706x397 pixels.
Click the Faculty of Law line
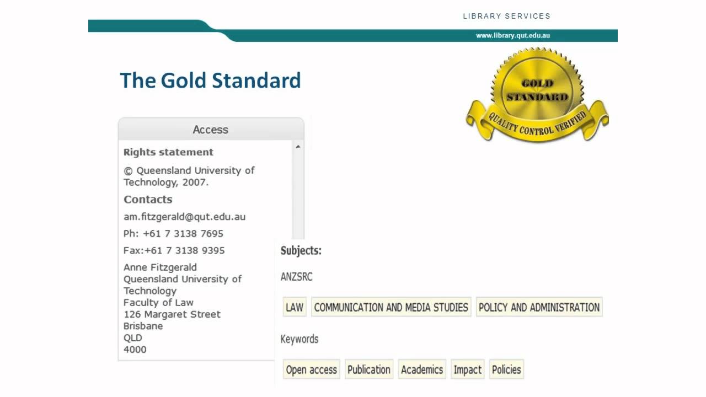point(158,302)
